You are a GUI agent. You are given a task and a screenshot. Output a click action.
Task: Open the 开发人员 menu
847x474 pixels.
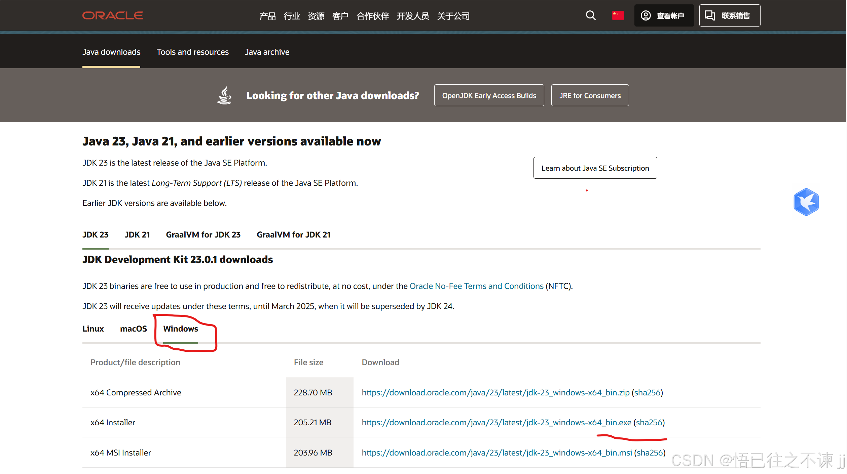pos(413,16)
